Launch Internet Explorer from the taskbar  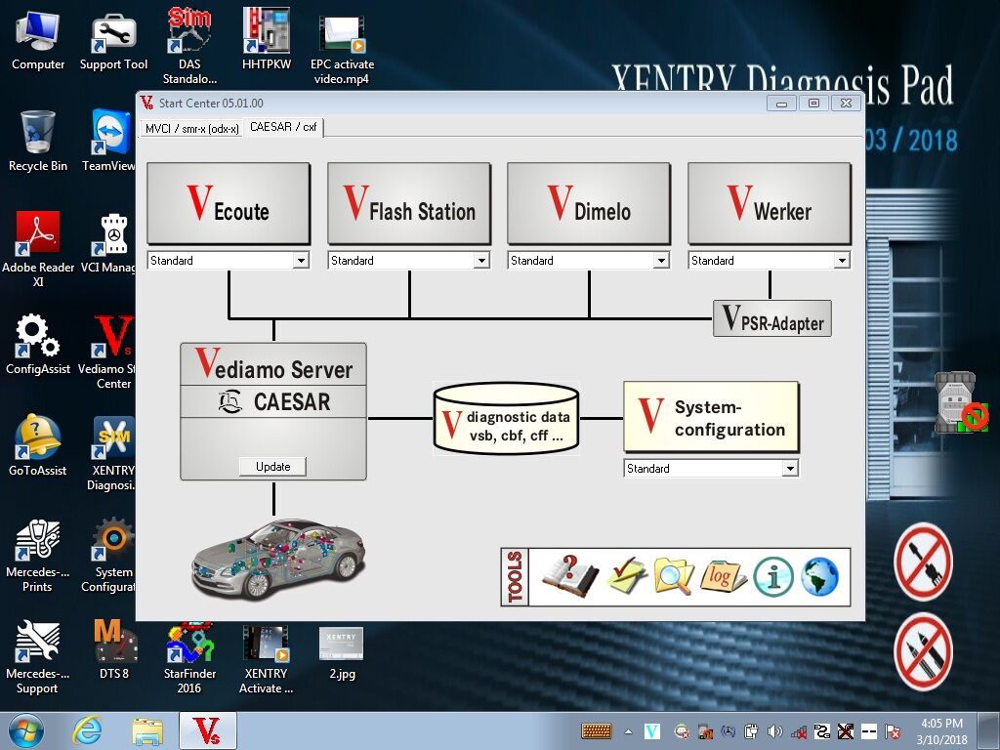click(x=87, y=730)
